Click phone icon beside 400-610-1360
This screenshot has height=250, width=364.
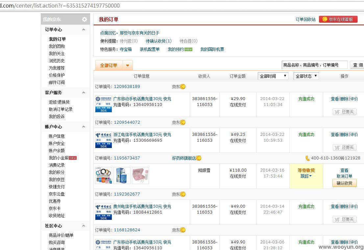tap(307, 158)
